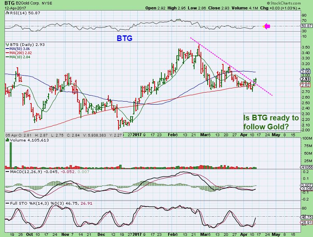Click the High 2.95 value
Image resolution: width=313 pixels, height=237 pixels.
pyautogui.click(x=176, y=8)
